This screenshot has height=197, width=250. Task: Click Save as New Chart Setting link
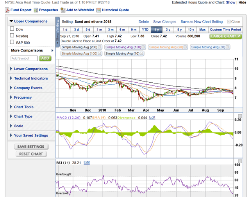click(x=202, y=22)
